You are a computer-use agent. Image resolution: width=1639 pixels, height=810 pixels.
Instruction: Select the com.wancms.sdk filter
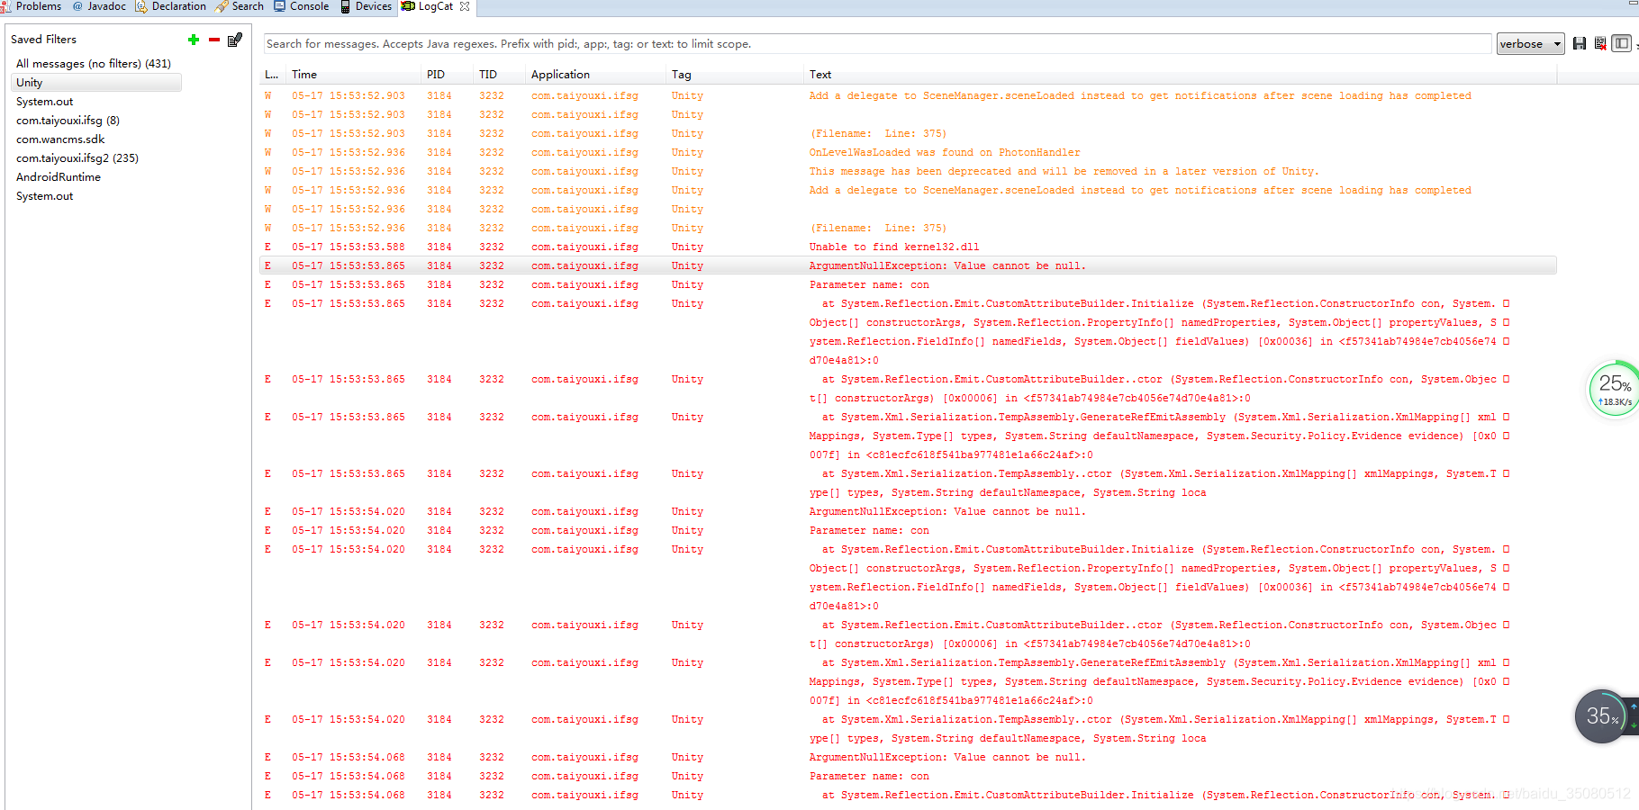(x=60, y=139)
